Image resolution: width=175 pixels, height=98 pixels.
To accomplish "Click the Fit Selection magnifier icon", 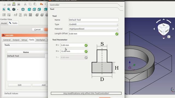I will click(x=9, y=9).
